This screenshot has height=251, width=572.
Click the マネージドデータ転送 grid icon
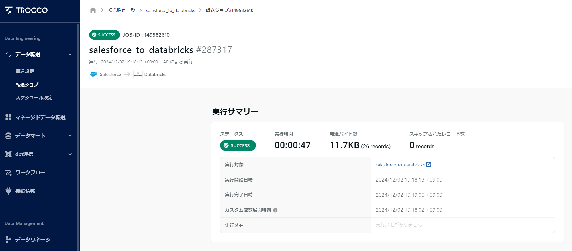coord(9,117)
